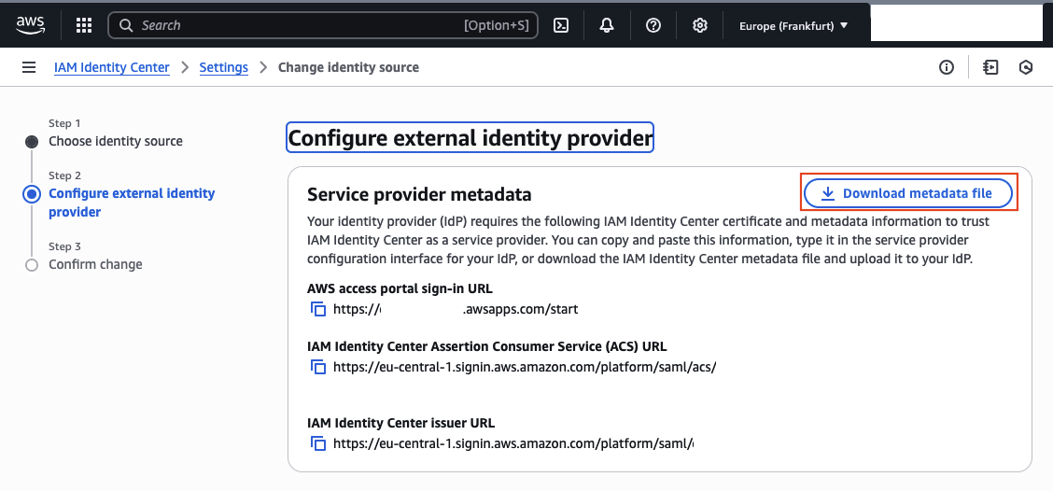Copy the IAM Identity Center issuer URL
1053x491 pixels.
[318, 443]
